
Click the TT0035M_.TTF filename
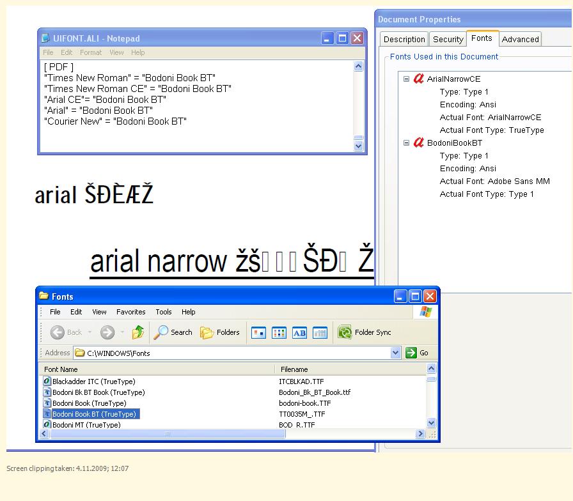[x=302, y=413]
